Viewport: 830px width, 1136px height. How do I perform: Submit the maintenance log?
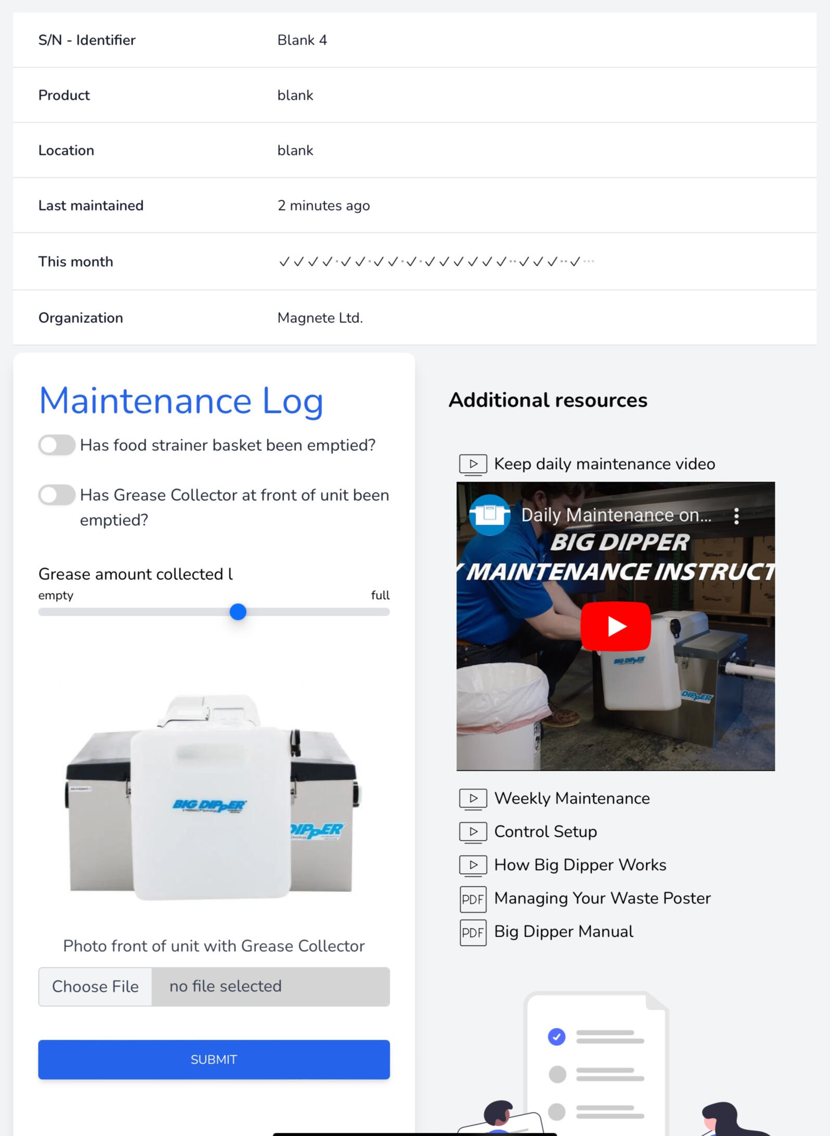214,1060
